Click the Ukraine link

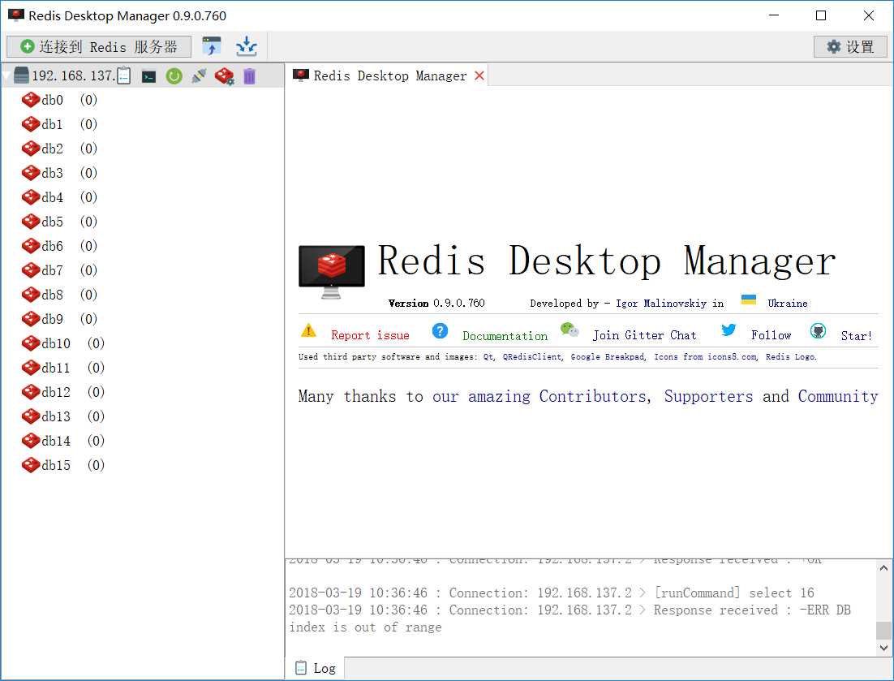(x=788, y=304)
